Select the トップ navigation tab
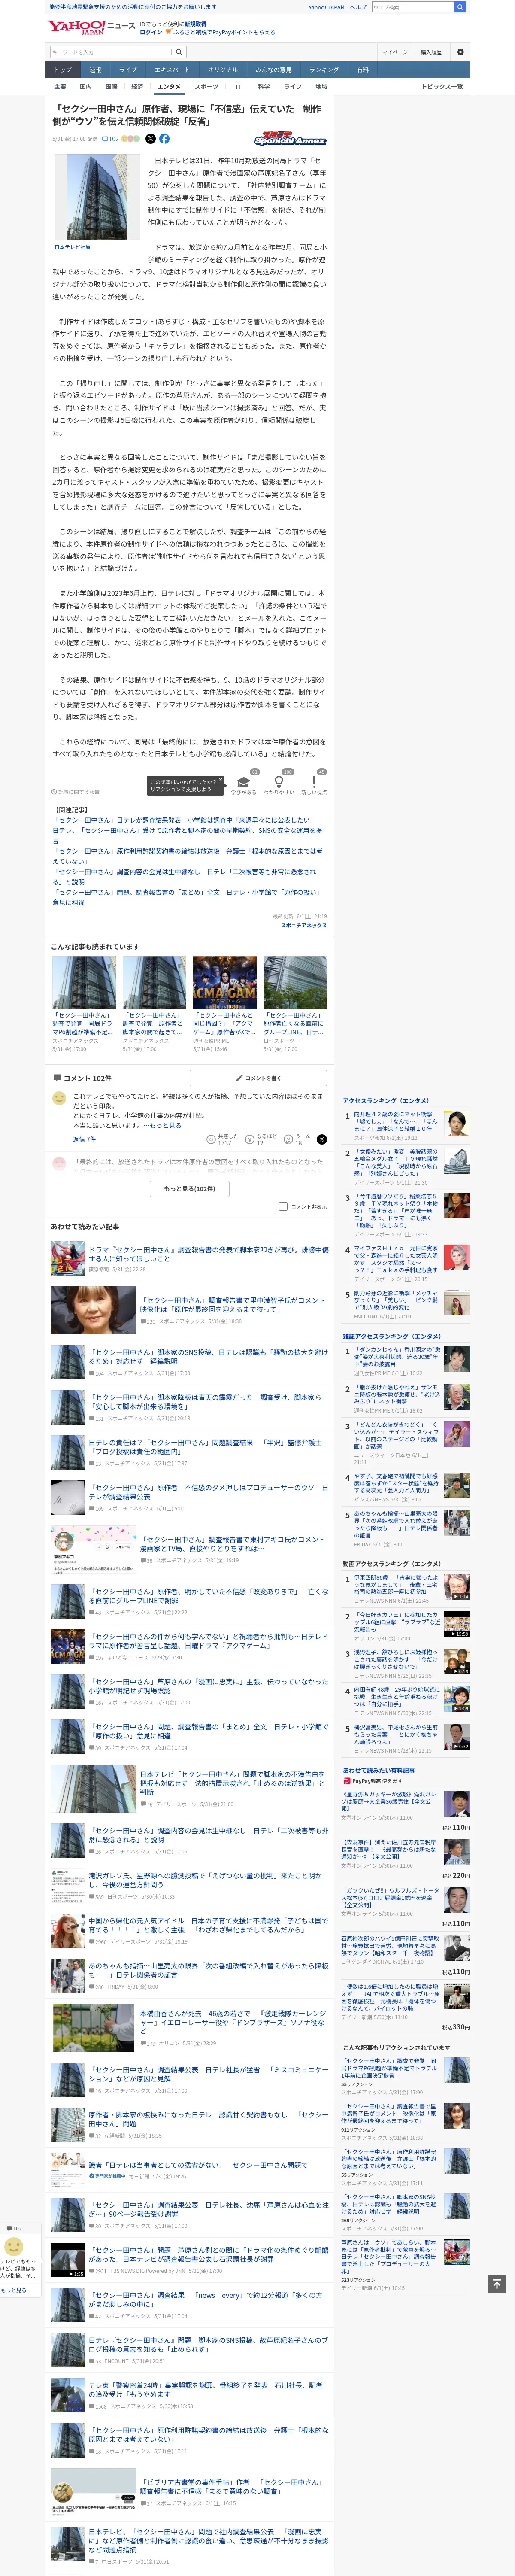Image resolution: width=515 pixels, height=2576 pixels. (63, 70)
